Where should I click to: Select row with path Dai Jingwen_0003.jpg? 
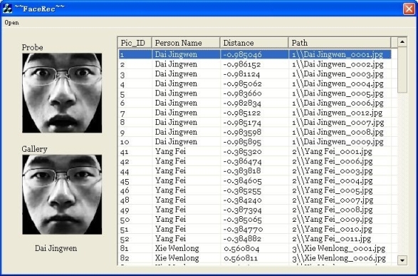tap(255, 74)
